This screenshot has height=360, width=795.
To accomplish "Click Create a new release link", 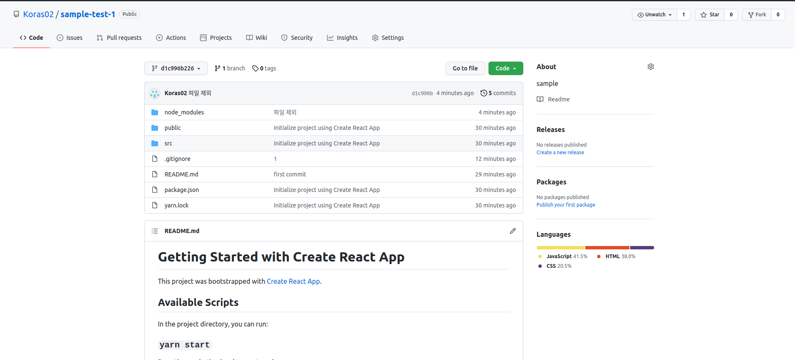I will [560, 153].
